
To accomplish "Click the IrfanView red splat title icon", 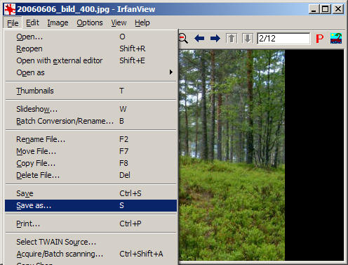I will pos(10,9).
